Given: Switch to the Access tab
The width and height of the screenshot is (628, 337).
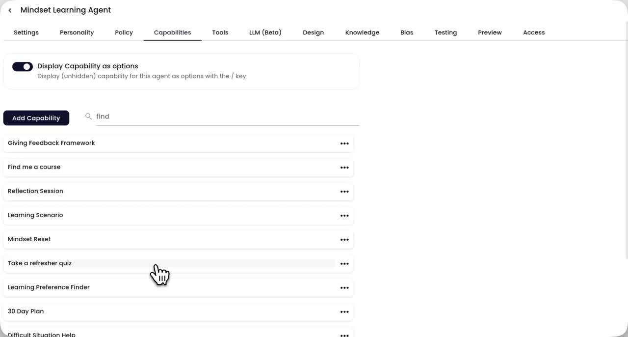Looking at the screenshot, I should [x=534, y=32].
